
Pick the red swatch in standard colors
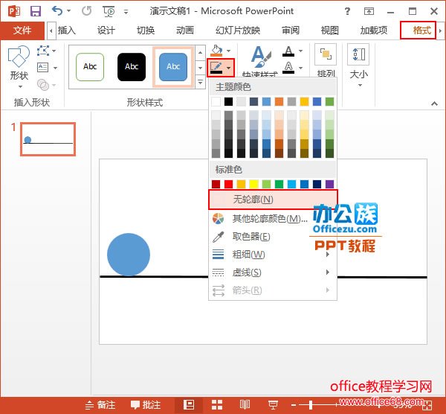(x=229, y=184)
